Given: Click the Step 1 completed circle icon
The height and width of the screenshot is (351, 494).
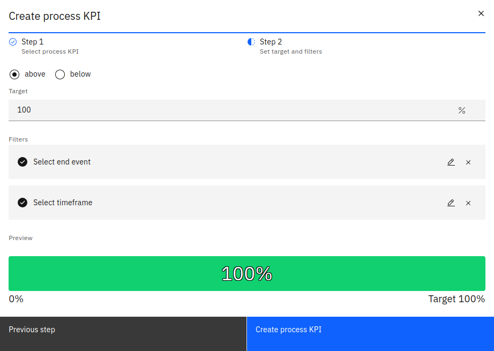Looking at the screenshot, I should point(13,42).
